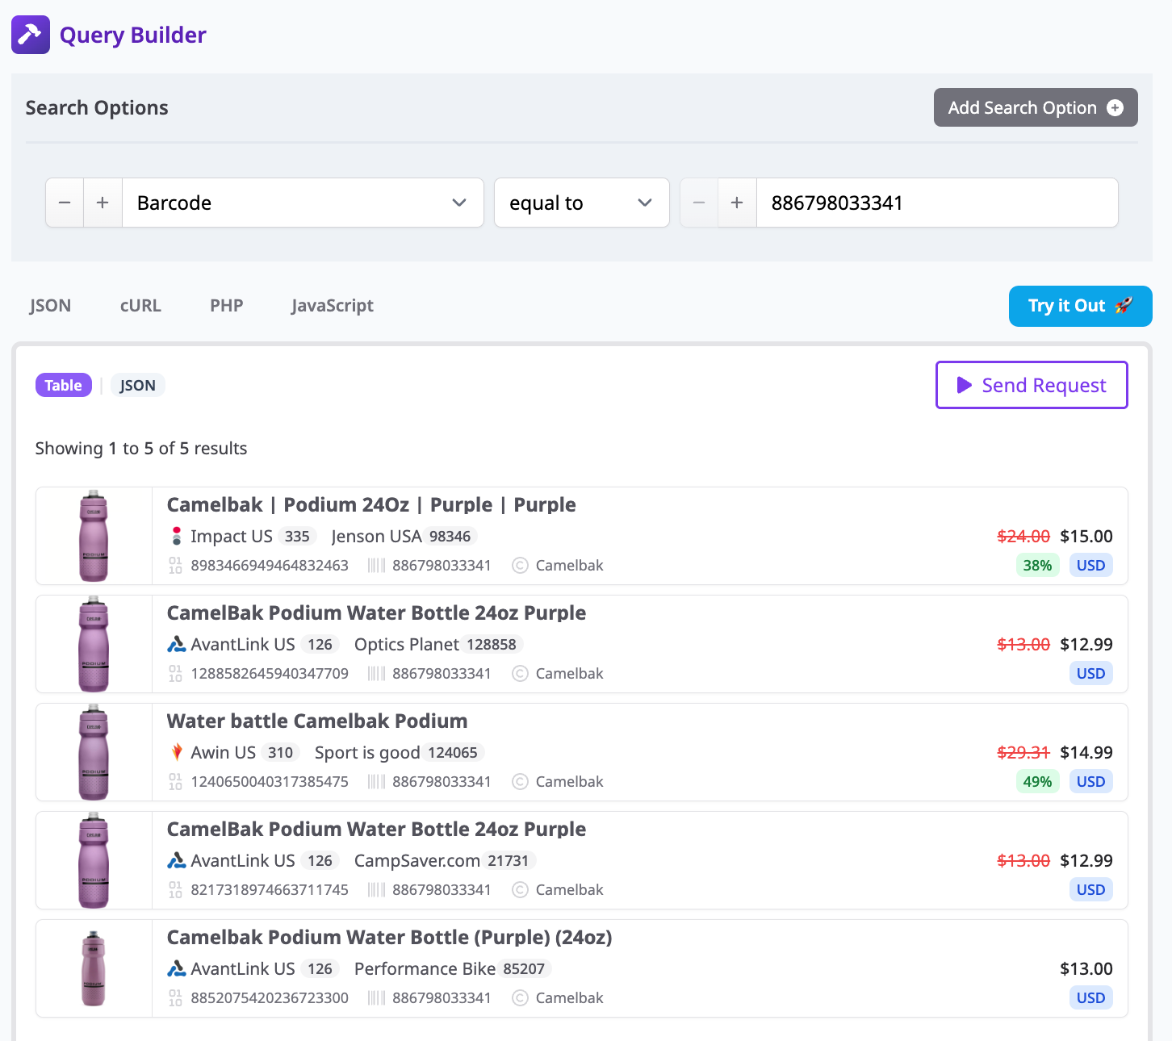Click Sport is good merchant ID 124065
1172x1041 pixels.
[453, 752]
